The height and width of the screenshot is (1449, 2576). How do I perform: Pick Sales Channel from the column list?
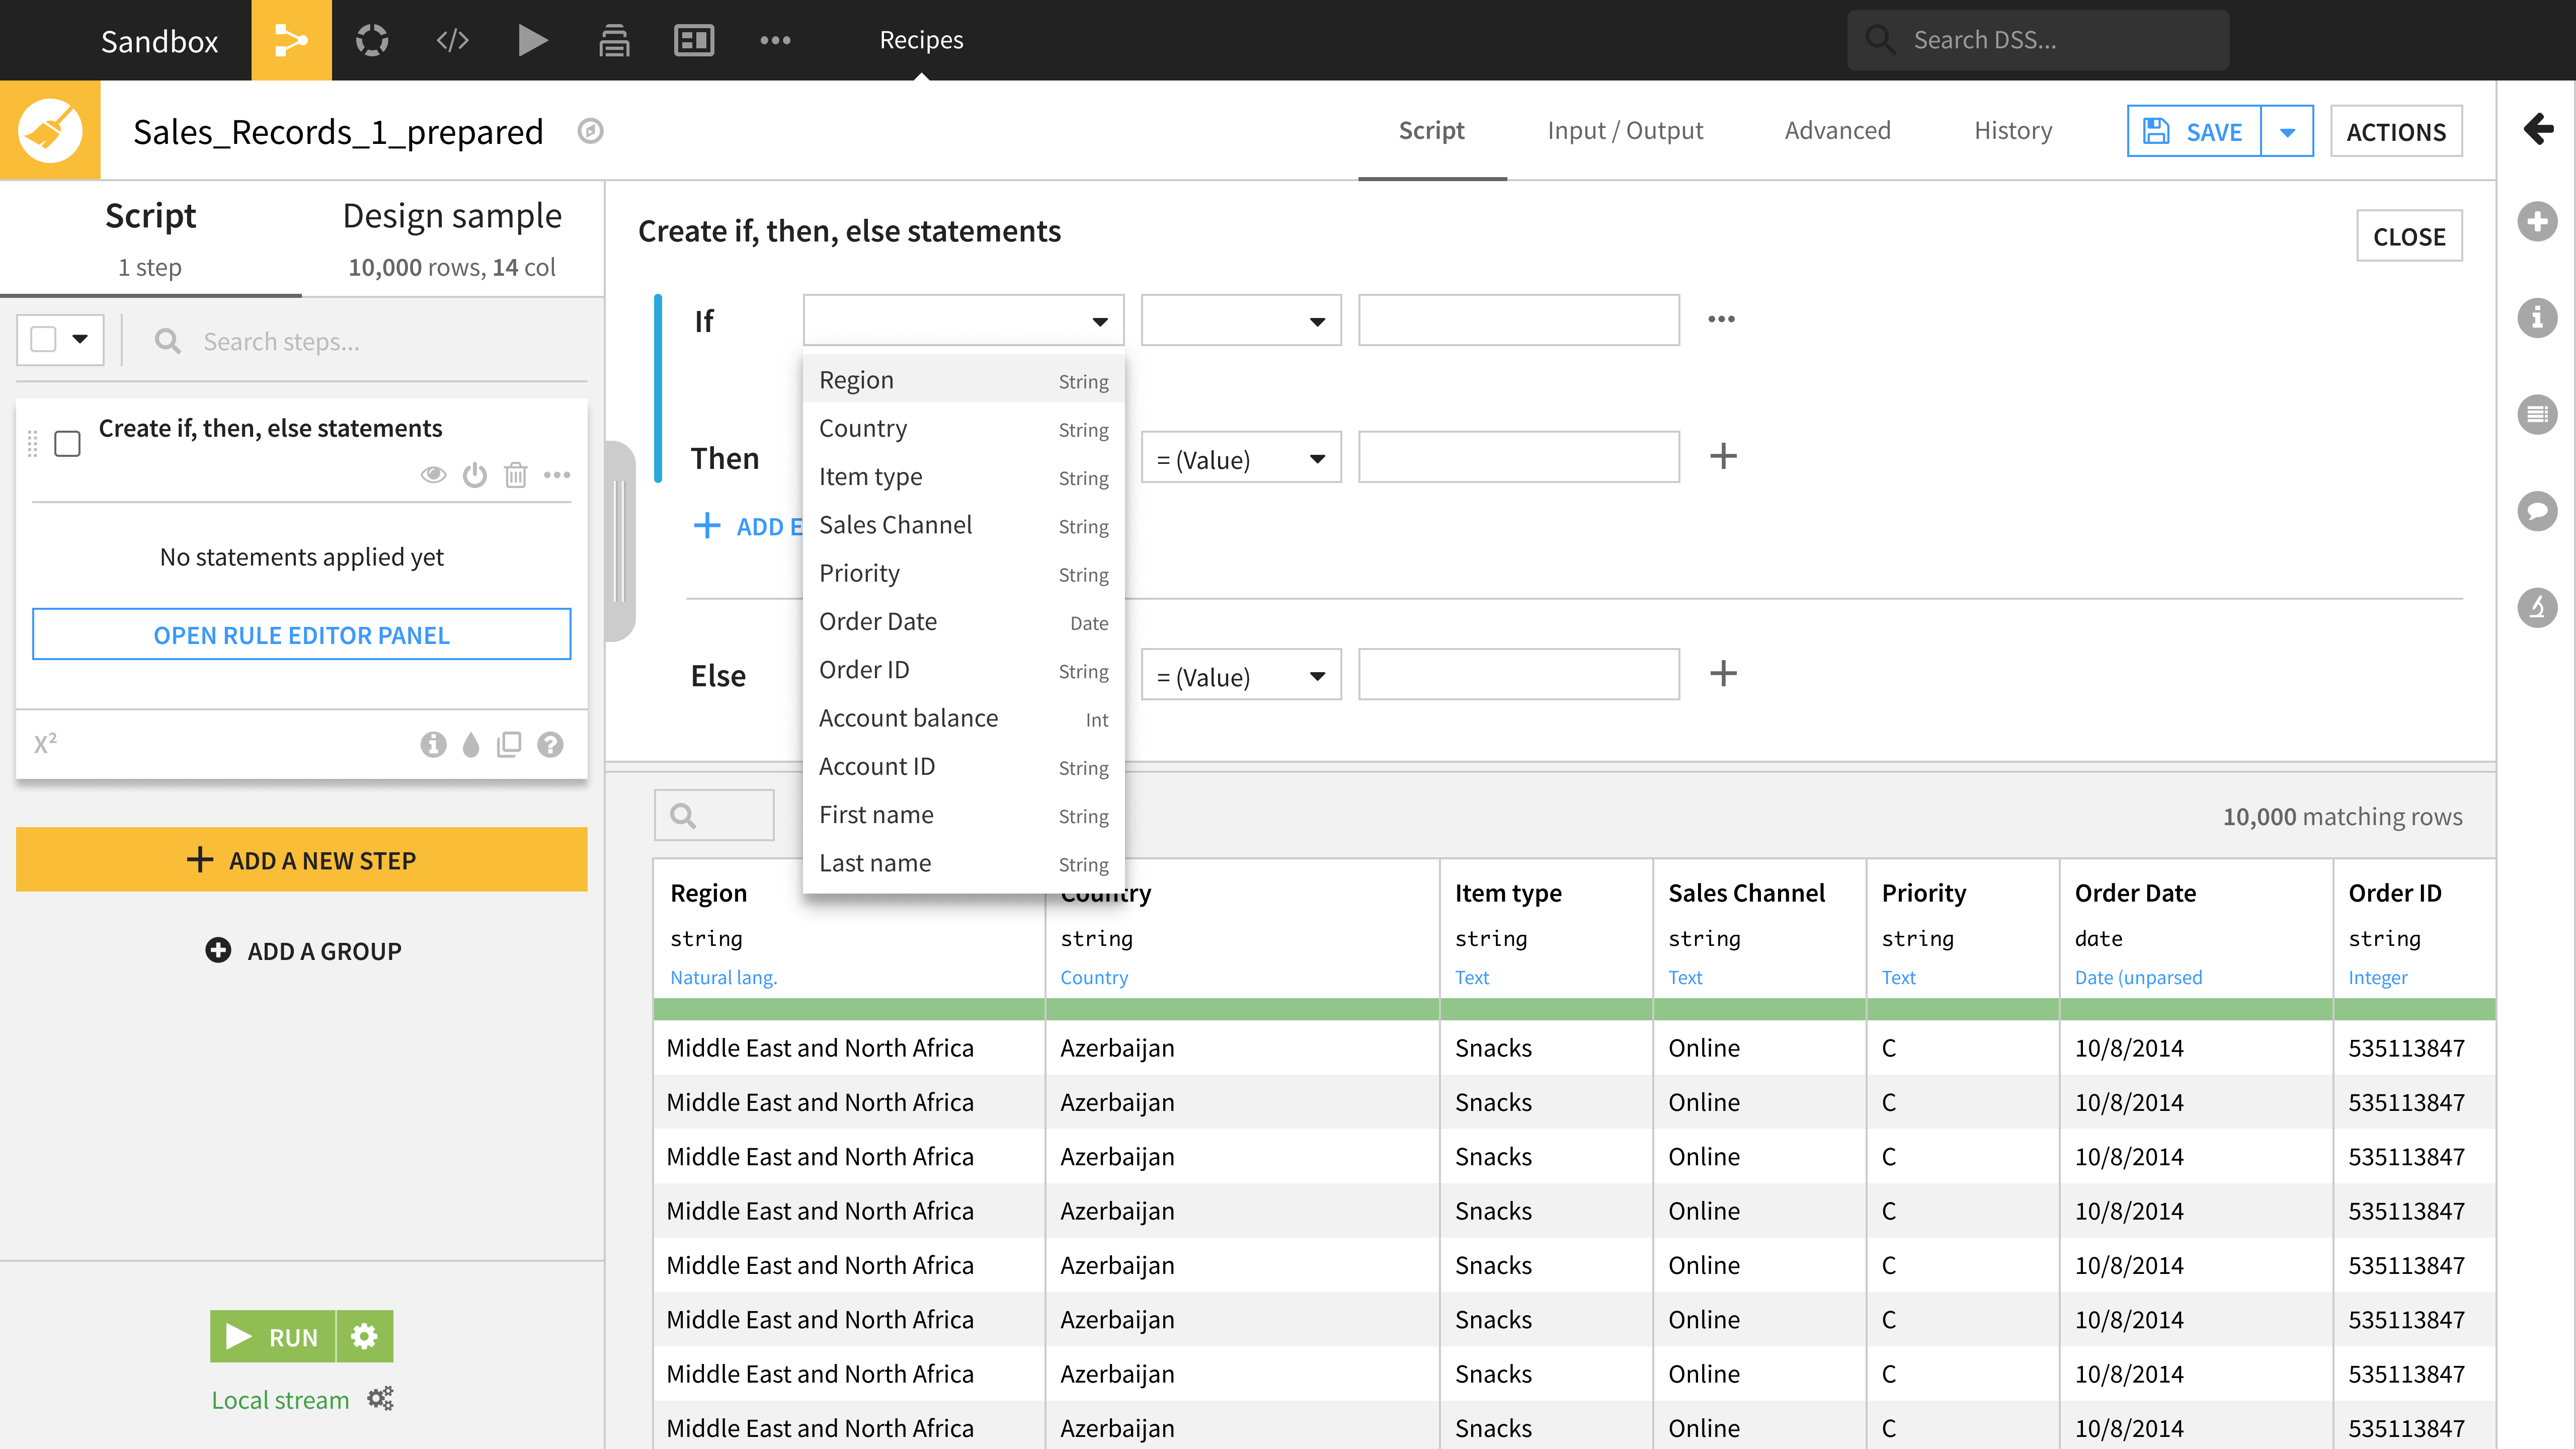963,525
